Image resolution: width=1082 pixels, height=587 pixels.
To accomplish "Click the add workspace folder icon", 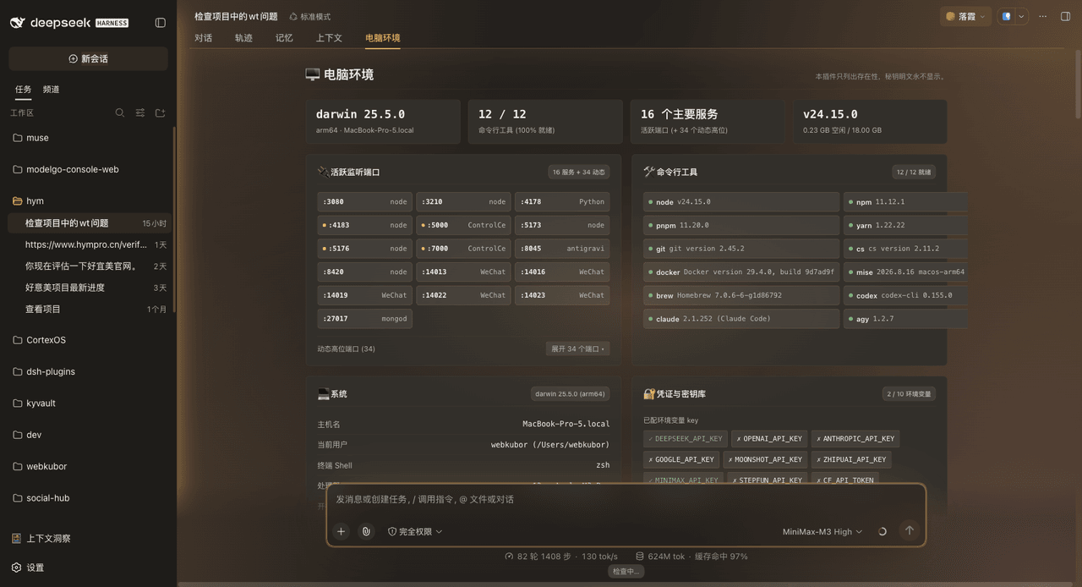I will pyautogui.click(x=161, y=112).
